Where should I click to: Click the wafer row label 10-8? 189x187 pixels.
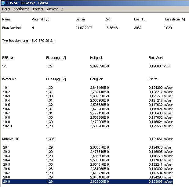(x=6, y=117)
